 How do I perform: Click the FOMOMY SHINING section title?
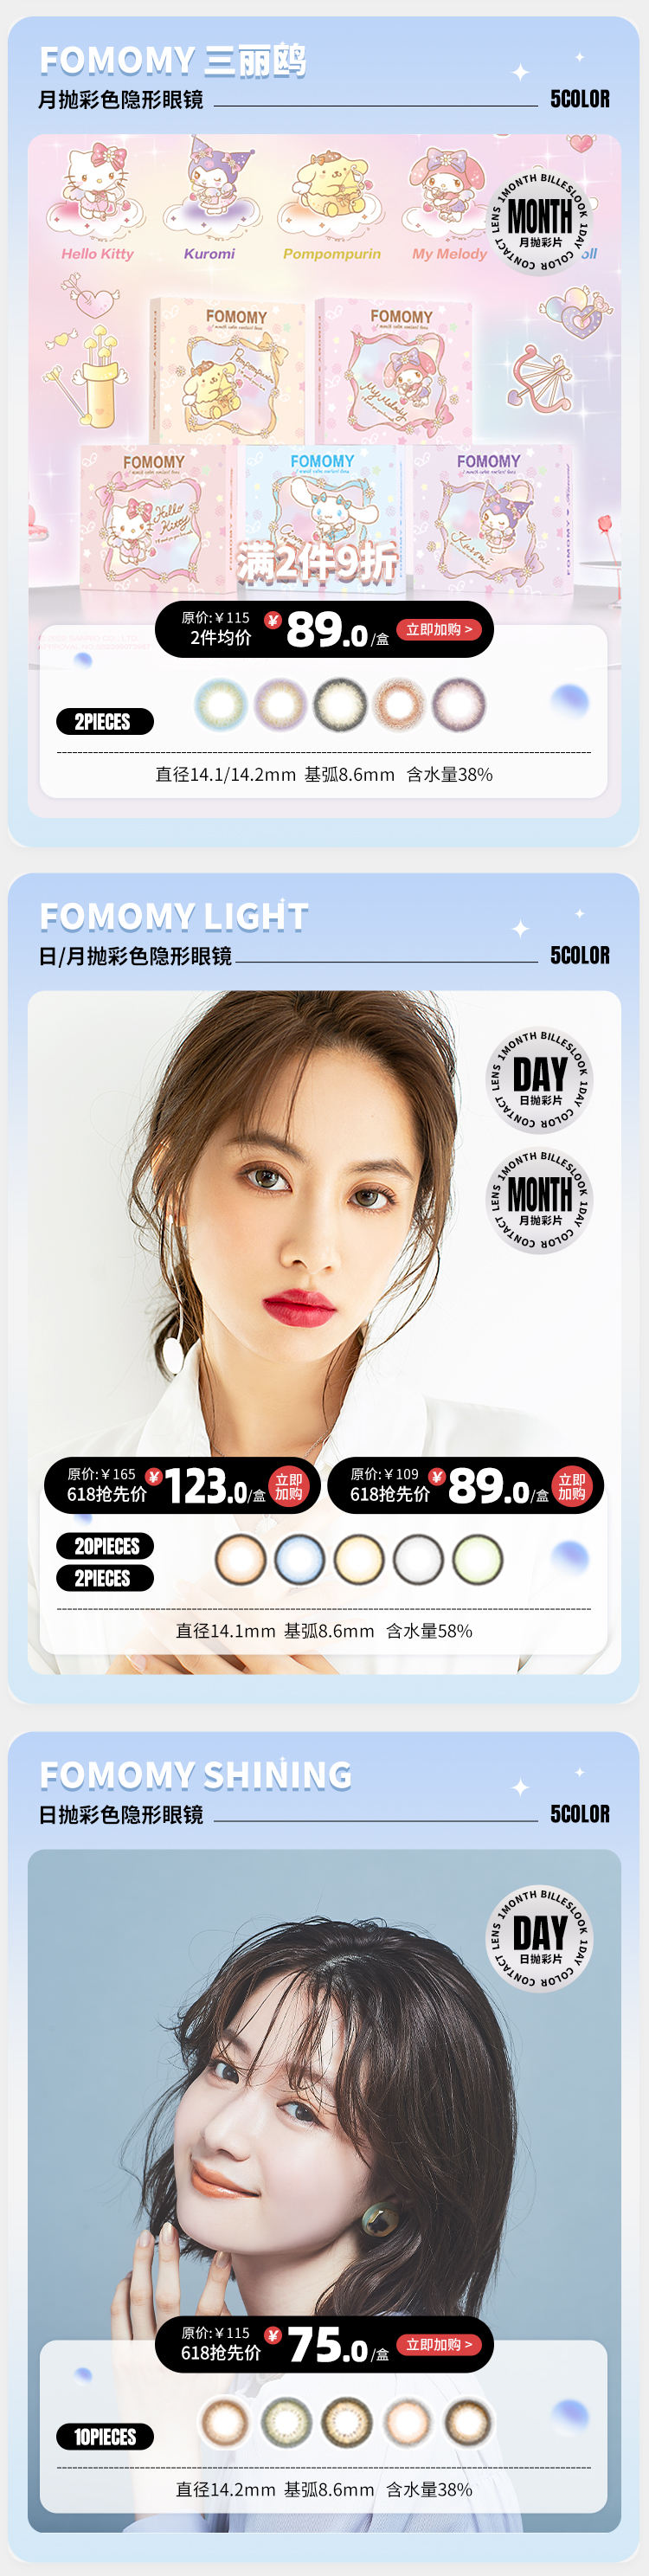196,1775
